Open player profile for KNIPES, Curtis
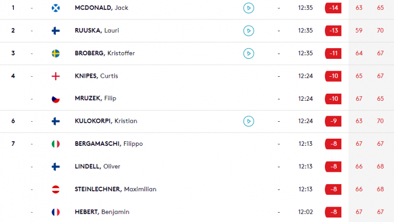The image size is (394, 222). point(96,76)
